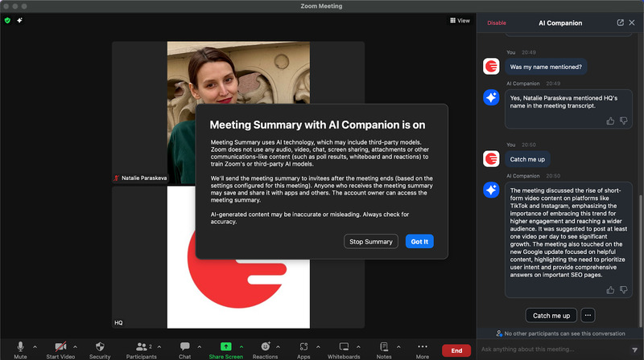Click the AI Companion chat scrollbar
This screenshot has height=360, width=644.
click(641, 260)
